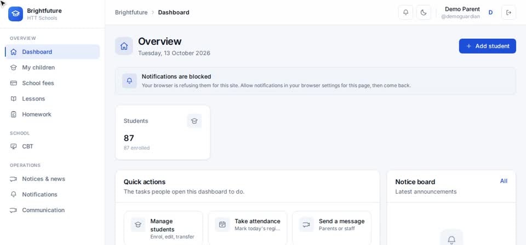
Task: Click the Notifications are blocked heading
Action: pyautogui.click(x=176, y=77)
